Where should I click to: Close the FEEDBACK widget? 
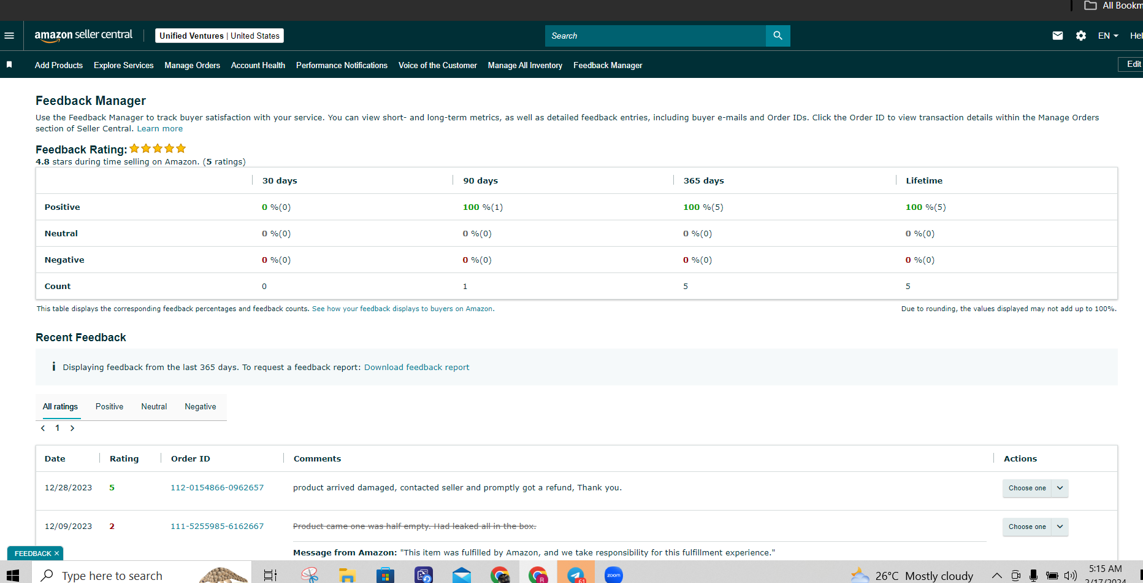56,554
